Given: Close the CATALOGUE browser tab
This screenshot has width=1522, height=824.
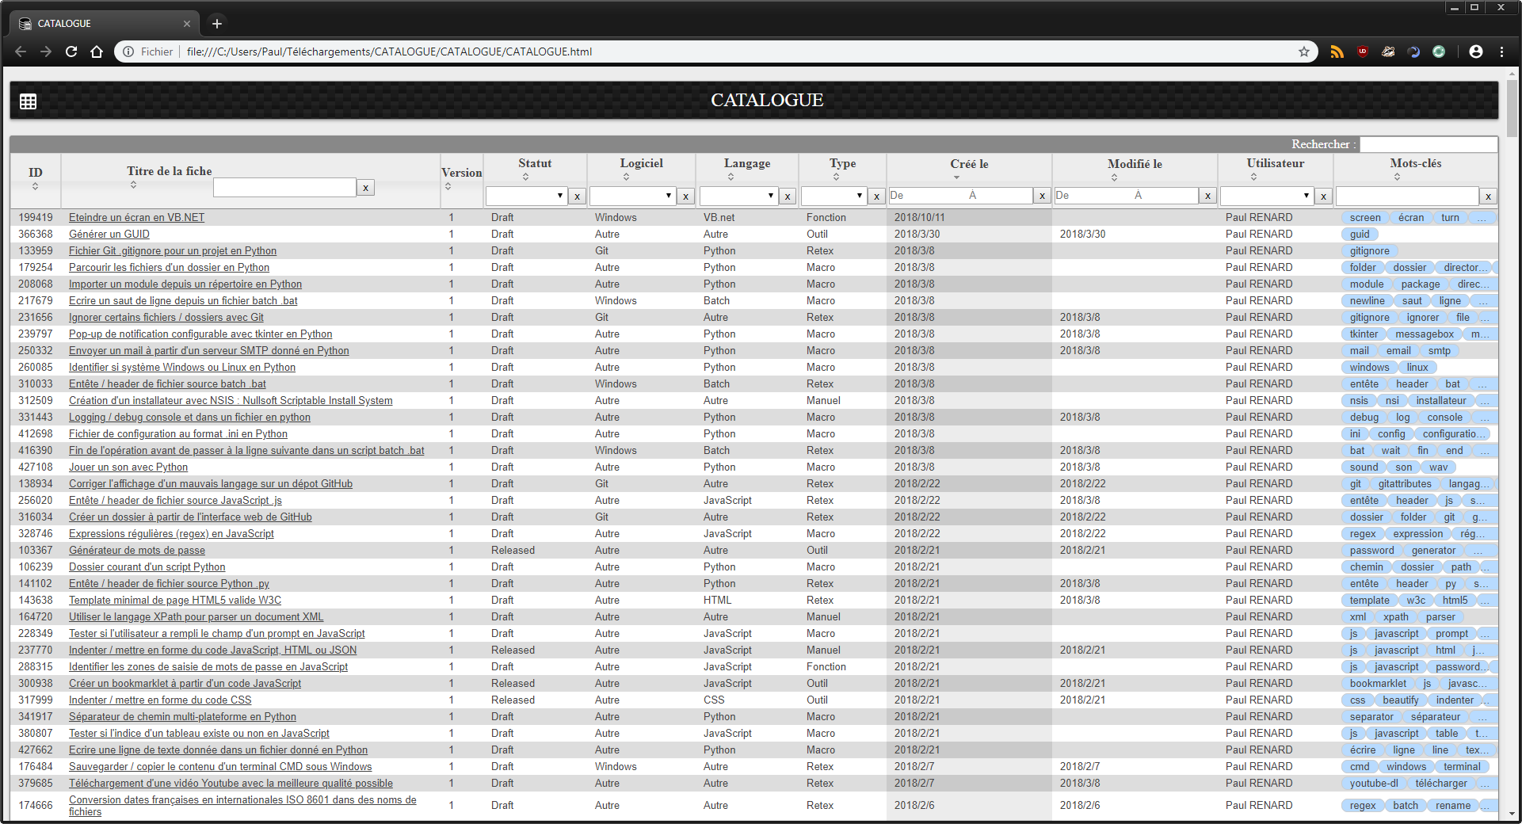Looking at the screenshot, I should click(187, 24).
